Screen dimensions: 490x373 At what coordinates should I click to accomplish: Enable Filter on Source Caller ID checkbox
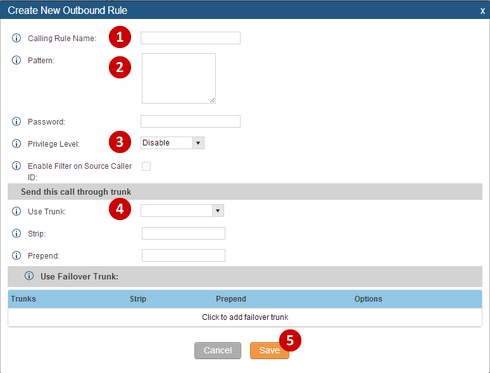[x=146, y=166]
